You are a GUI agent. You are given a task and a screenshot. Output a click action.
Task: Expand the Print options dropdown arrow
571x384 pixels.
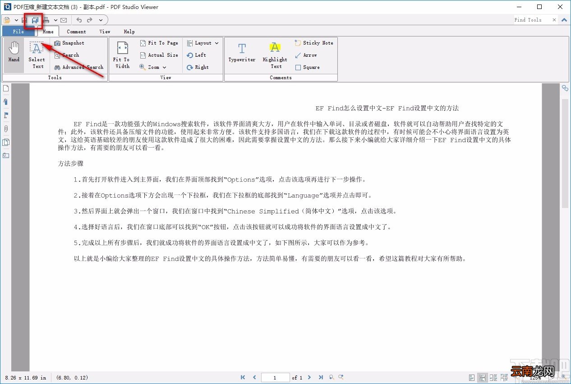click(x=55, y=20)
